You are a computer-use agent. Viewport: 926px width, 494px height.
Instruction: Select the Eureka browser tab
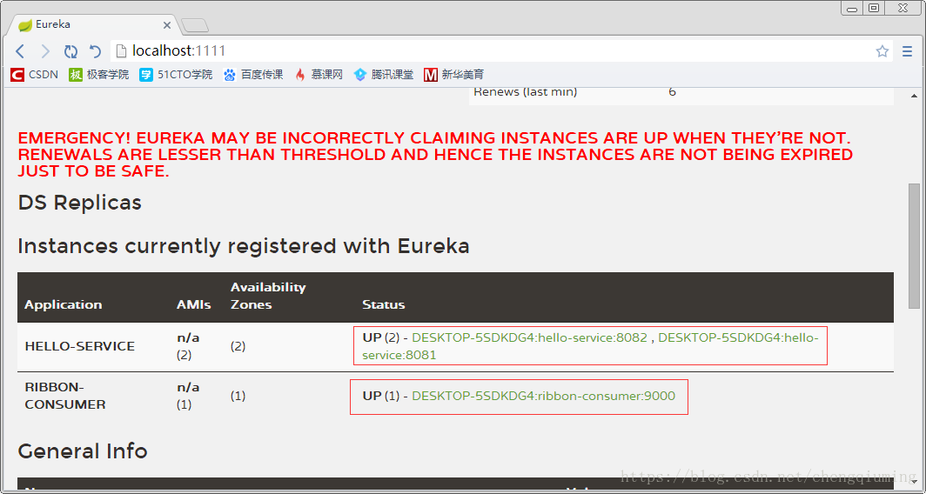pos(95,25)
